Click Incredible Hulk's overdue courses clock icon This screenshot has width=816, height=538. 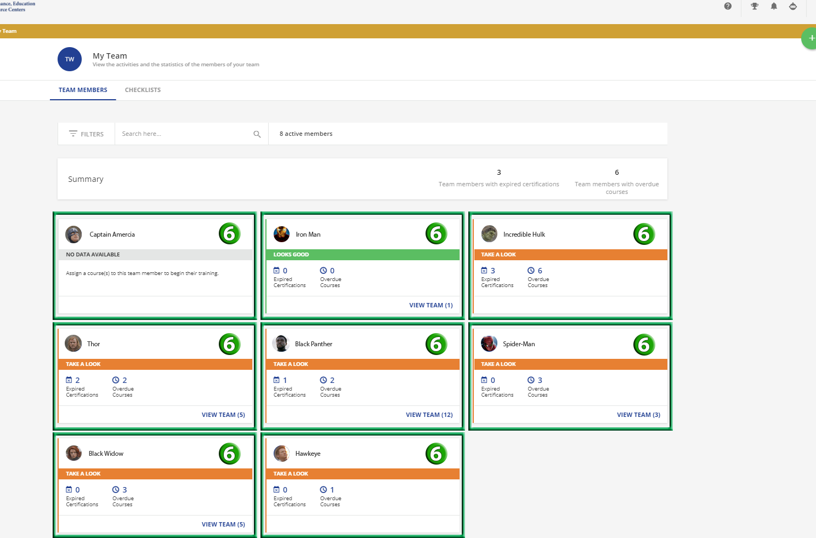531,271
